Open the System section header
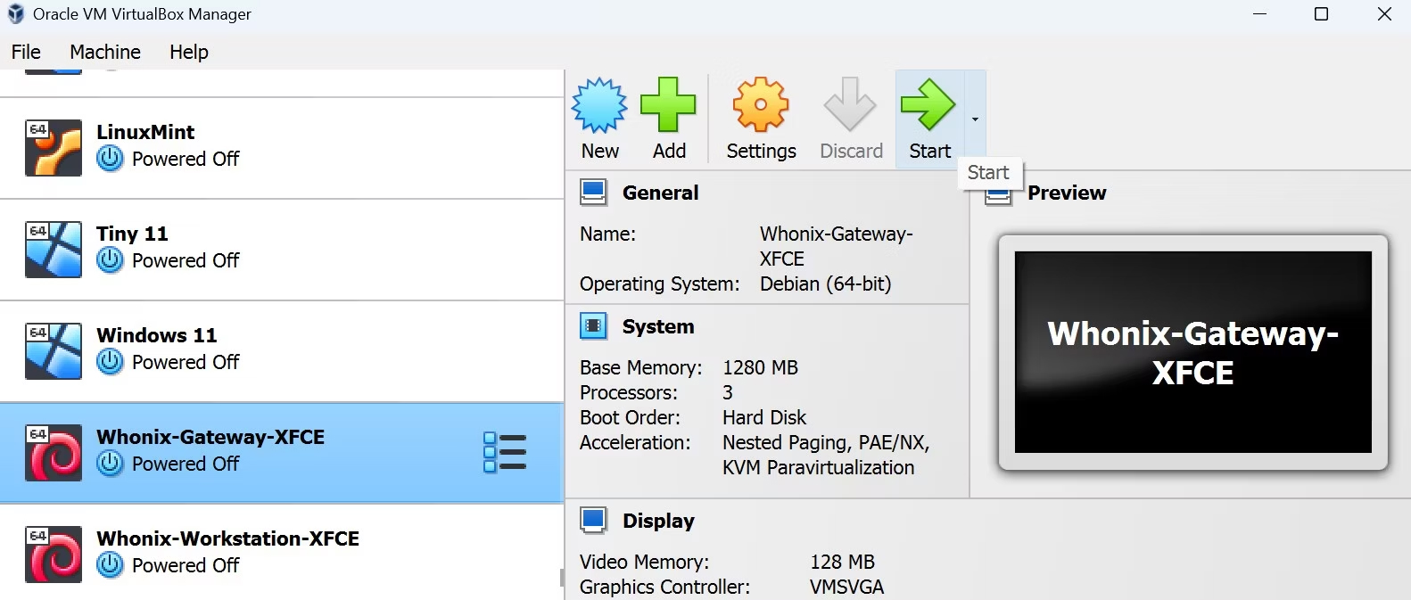 657,326
